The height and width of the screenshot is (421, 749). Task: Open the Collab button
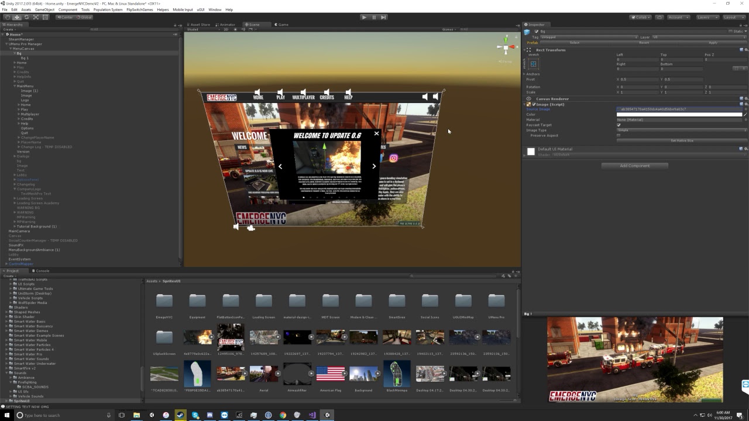coord(641,17)
